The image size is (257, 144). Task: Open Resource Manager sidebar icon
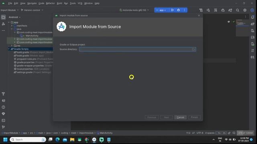[x=3, y=24]
